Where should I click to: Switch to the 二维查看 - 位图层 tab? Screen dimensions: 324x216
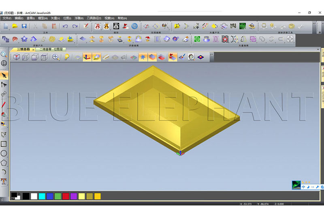(x=52, y=49)
